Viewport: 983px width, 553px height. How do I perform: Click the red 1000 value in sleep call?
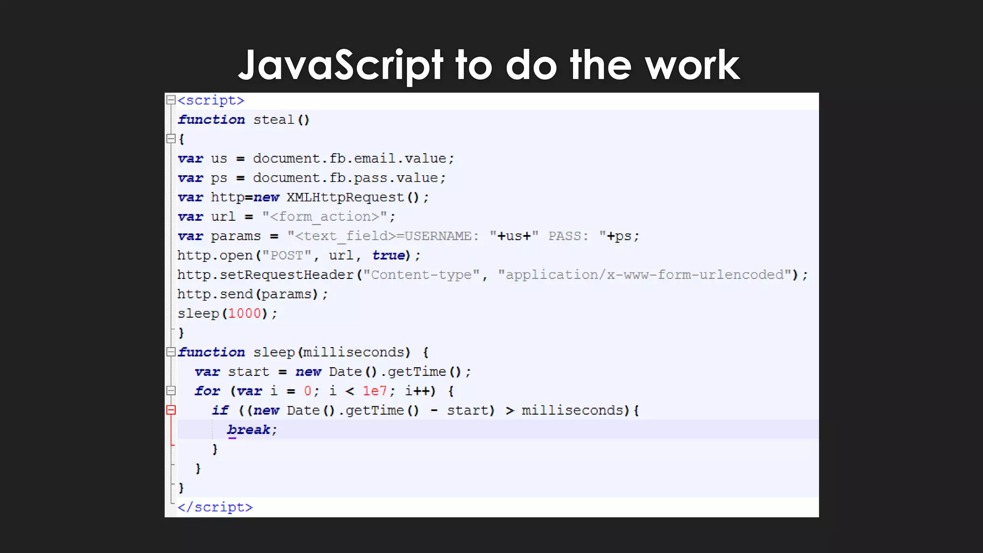(x=244, y=313)
